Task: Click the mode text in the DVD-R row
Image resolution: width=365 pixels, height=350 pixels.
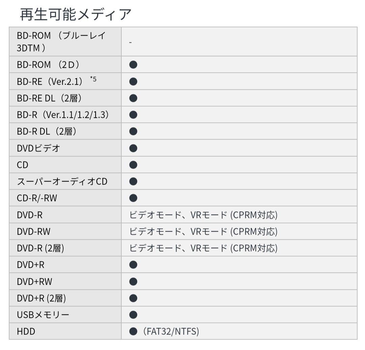Action: 203,215
